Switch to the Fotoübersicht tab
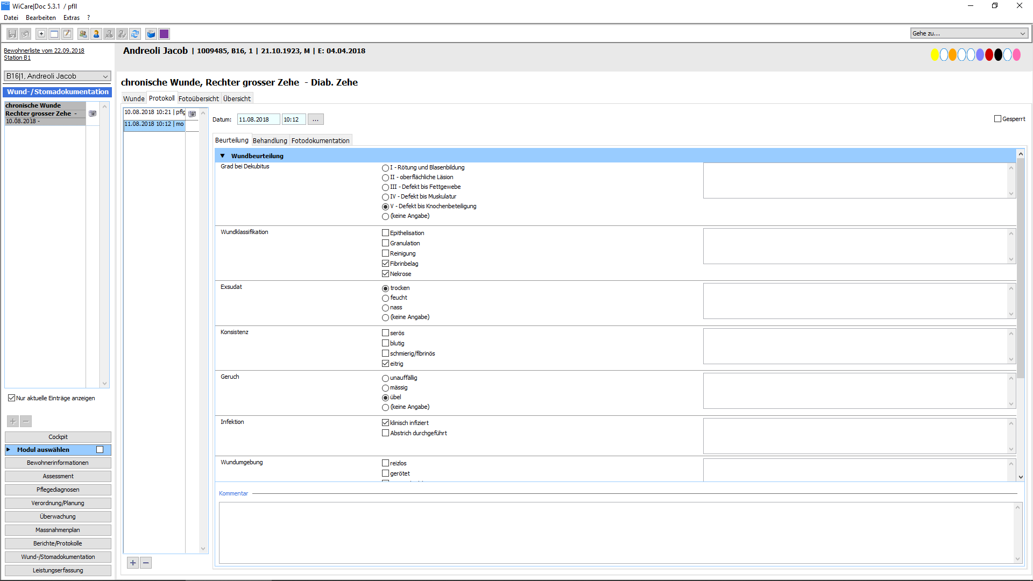This screenshot has width=1033, height=581. click(199, 98)
